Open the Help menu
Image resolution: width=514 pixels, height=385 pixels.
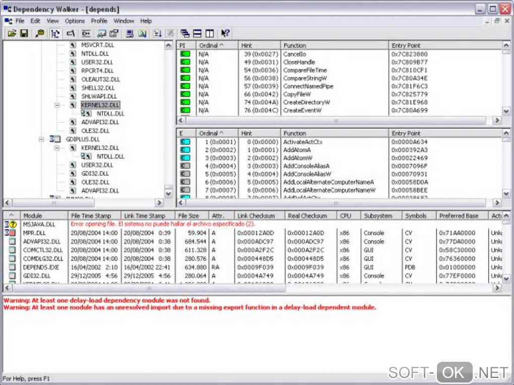pyautogui.click(x=146, y=21)
